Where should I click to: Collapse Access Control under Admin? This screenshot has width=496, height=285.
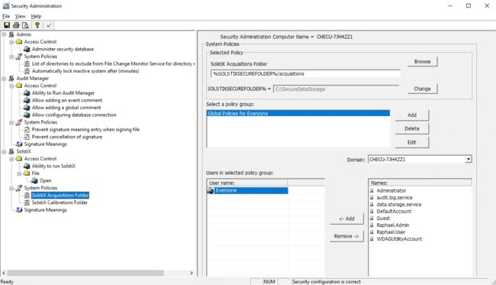(11, 41)
